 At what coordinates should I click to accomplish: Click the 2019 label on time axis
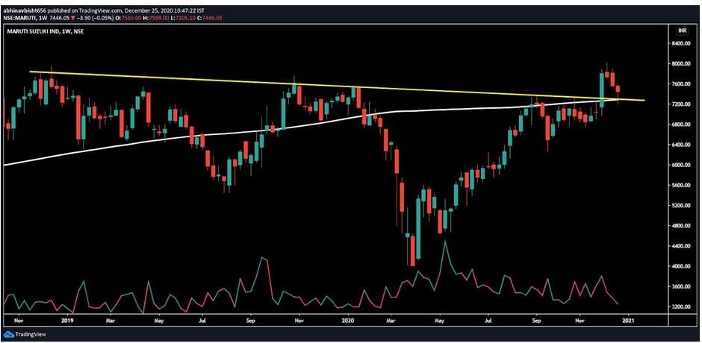[66, 320]
